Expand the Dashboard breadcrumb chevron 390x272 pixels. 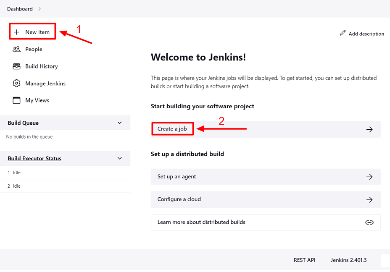click(x=40, y=9)
